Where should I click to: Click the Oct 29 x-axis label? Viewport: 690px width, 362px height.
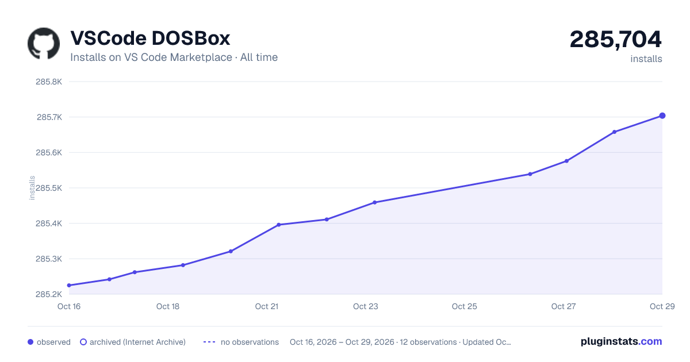pyautogui.click(x=662, y=306)
